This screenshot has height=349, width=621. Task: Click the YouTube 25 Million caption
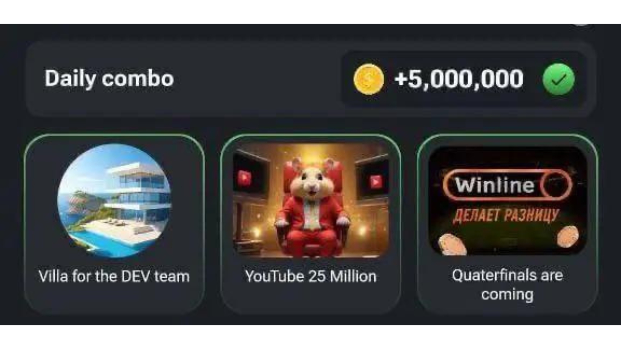point(311,276)
